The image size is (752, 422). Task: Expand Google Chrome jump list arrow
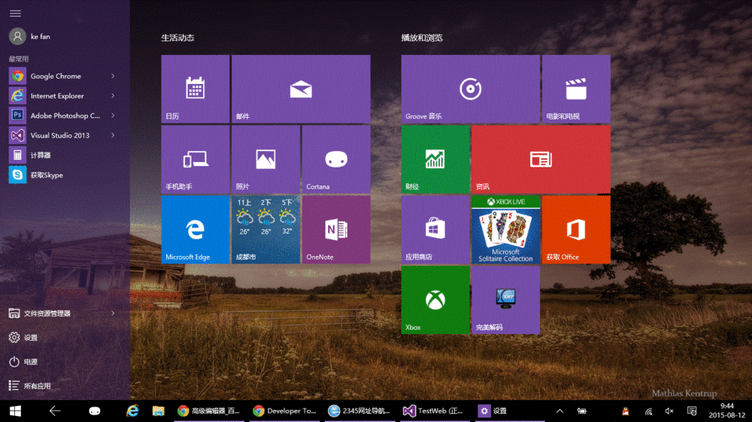(x=114, y=76)
